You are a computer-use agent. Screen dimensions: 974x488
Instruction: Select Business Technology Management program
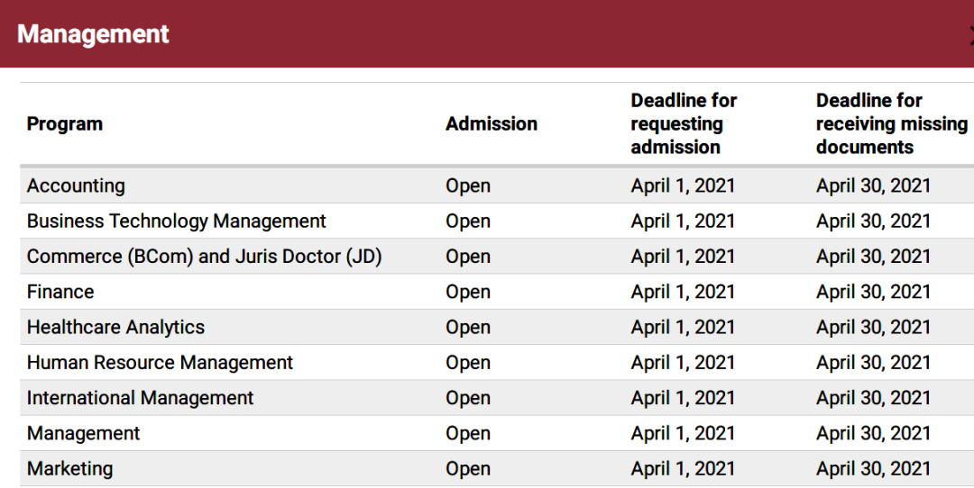pyautogui.click(x=177, y=221)
